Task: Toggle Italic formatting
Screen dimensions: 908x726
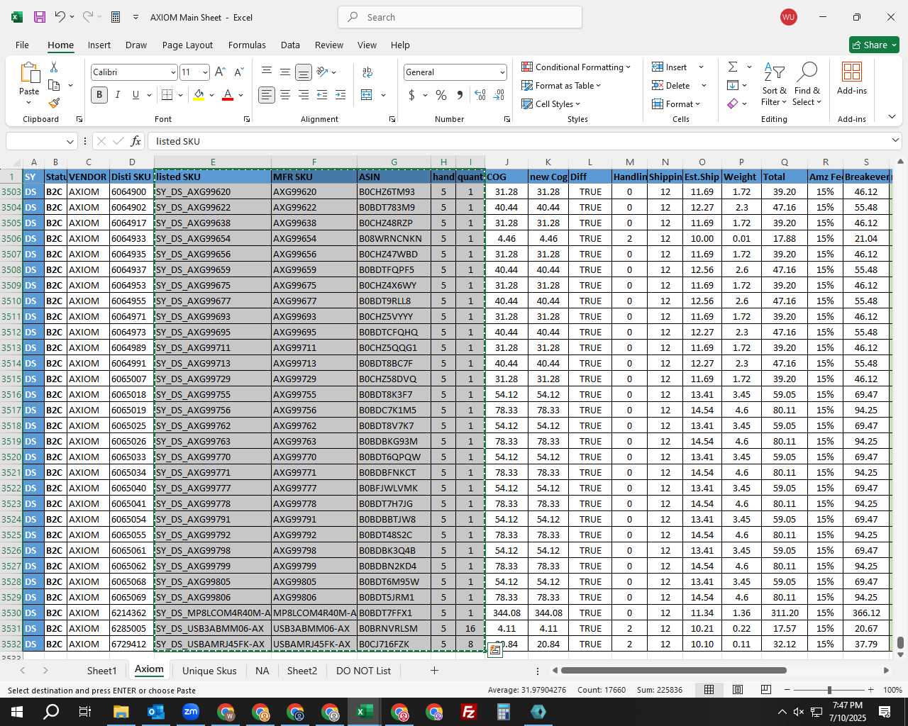Action: (118, 94)
